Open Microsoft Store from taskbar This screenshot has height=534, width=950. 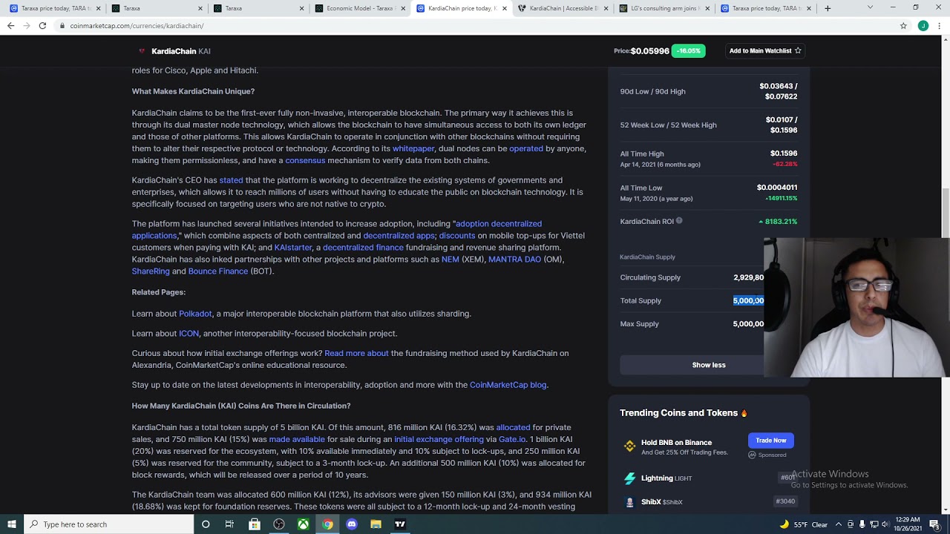255,524
